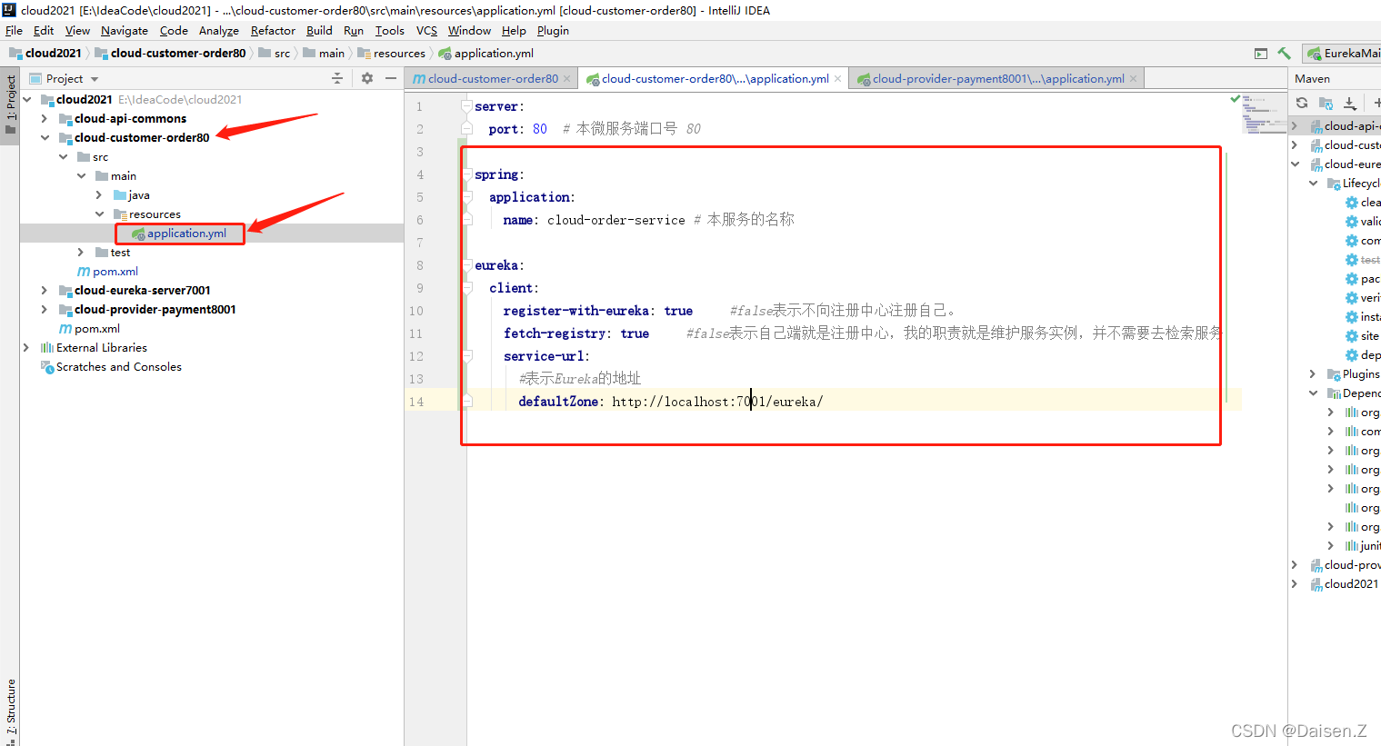The height and width of the screenshot is (746, 1381).
Task: Run Maven clean lifecycle goal
Action: pos(1363,202)
